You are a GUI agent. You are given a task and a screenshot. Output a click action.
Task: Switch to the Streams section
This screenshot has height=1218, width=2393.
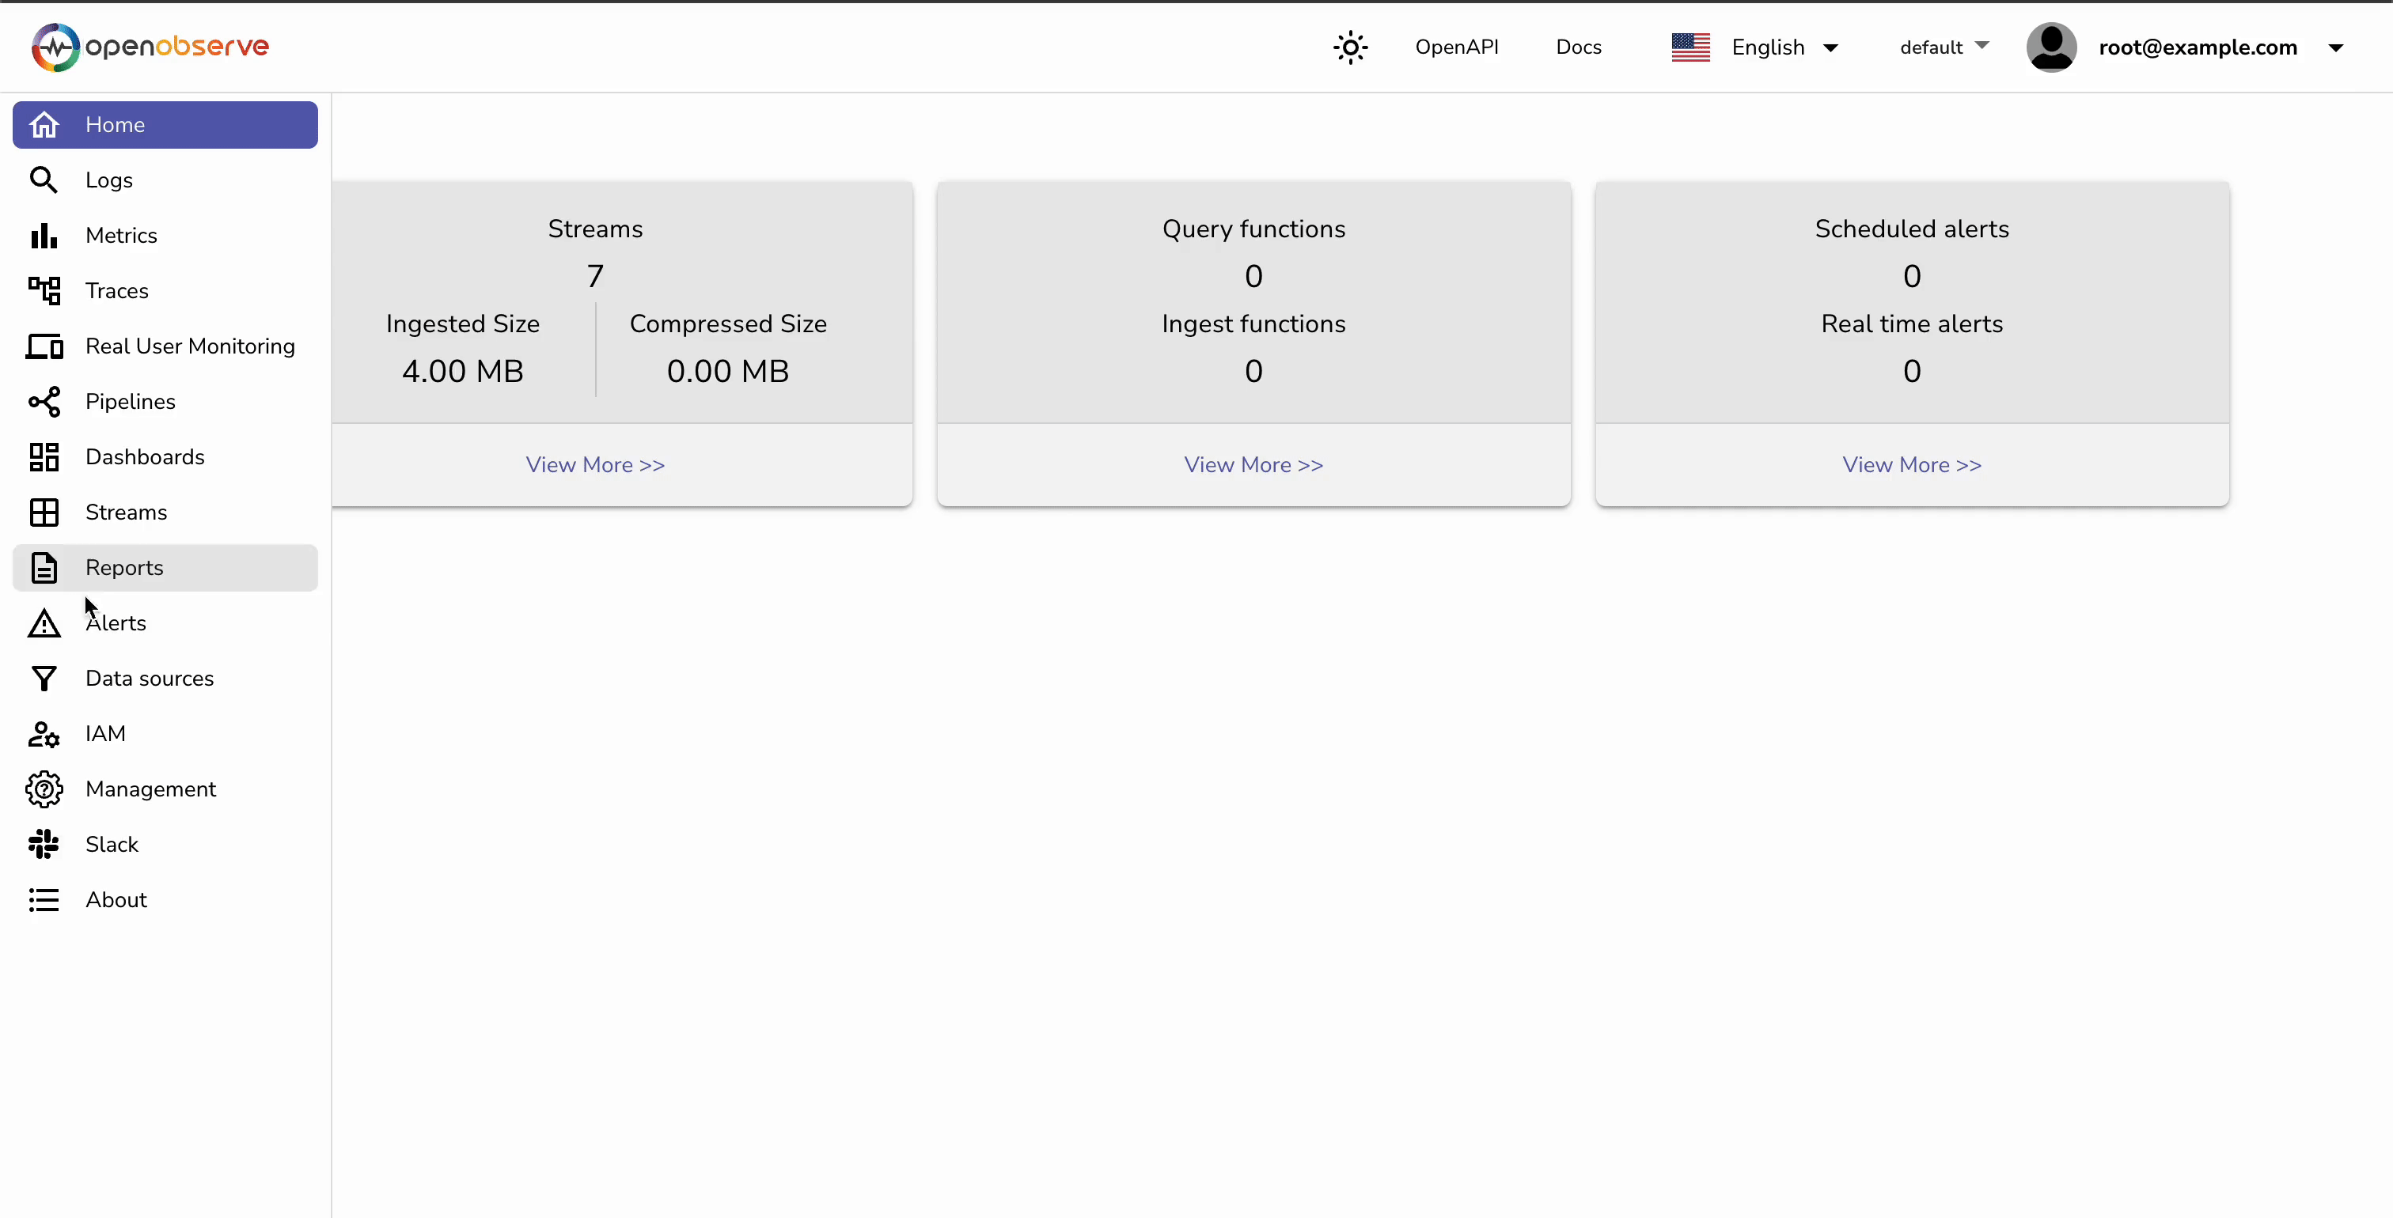coord(127,512)
